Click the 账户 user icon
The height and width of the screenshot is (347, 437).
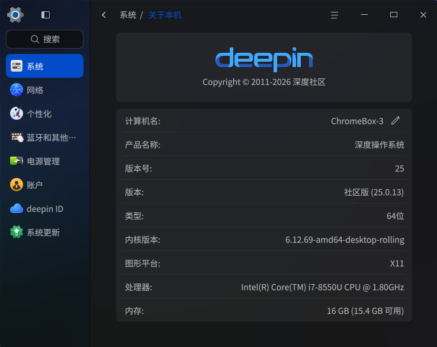[17, 185]
